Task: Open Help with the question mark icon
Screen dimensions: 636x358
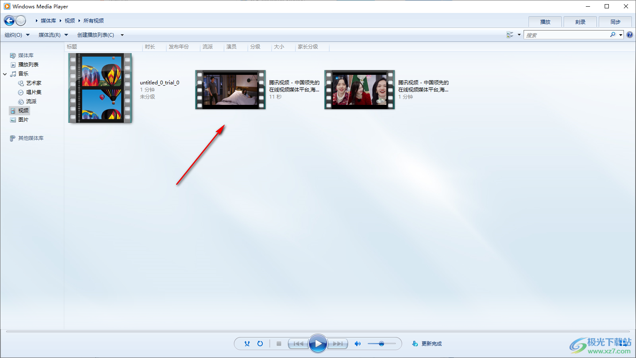Action: click(x=630, y=35)
